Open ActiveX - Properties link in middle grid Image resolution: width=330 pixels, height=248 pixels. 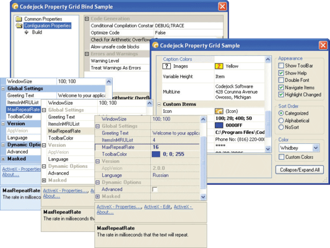click(66, 191)
